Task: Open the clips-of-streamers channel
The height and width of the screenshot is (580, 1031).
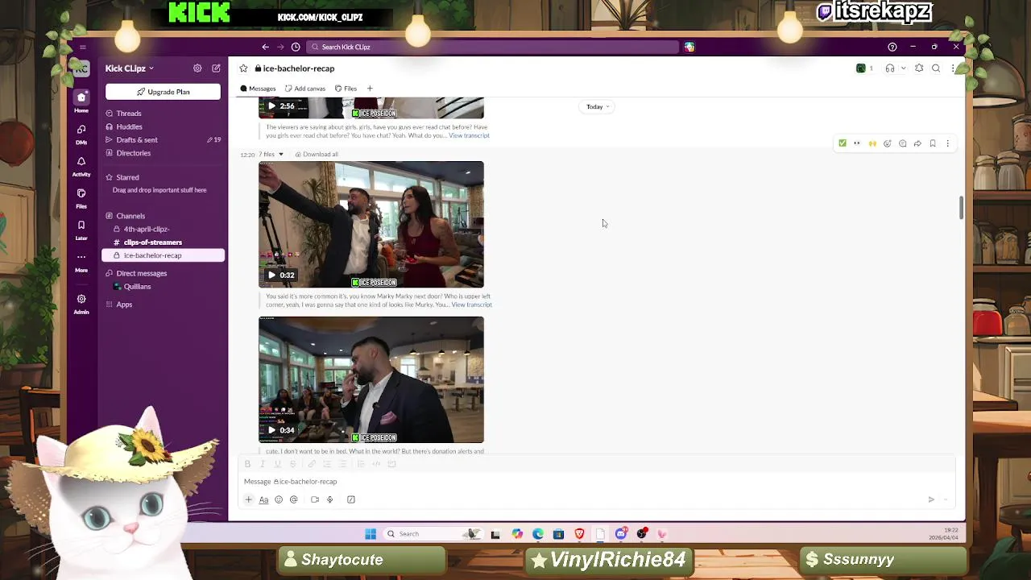Action: [152, 242]
